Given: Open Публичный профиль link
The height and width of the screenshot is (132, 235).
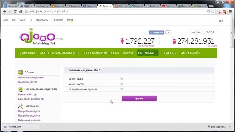Looking at the screenshot, I should [29, 120].
